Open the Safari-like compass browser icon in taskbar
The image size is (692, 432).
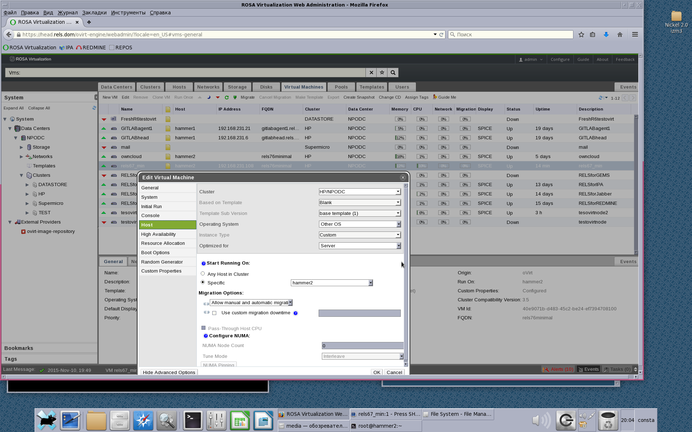point(143,420)
